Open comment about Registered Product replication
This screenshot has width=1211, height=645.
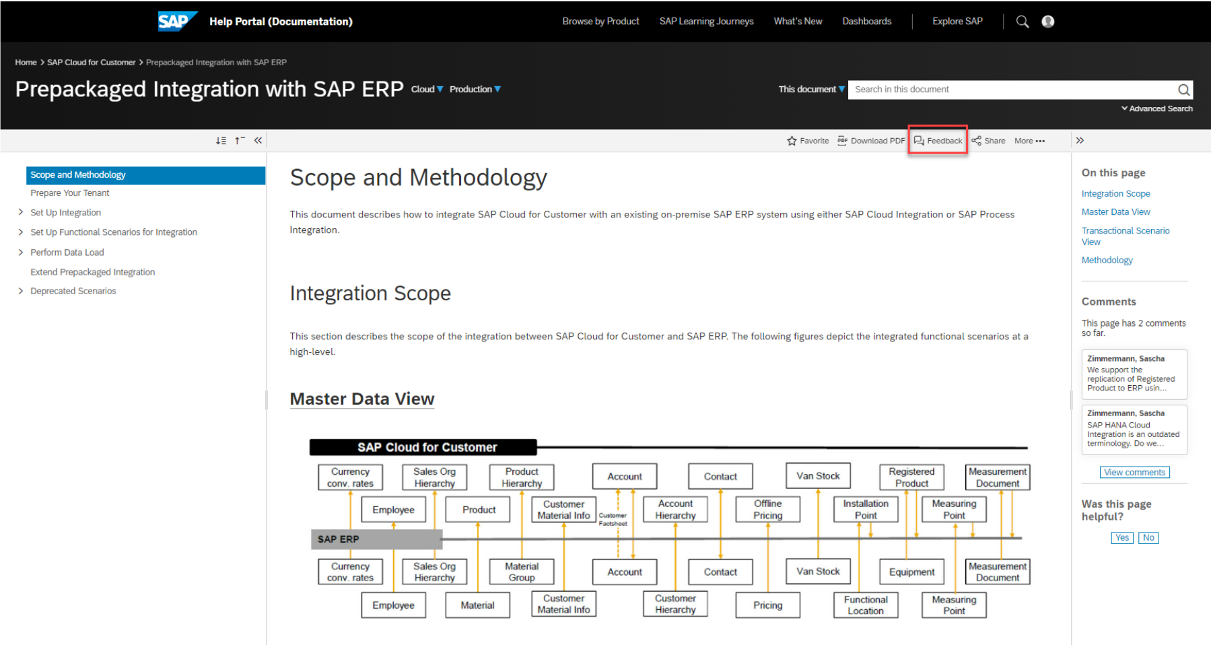tap(1134, 374)
